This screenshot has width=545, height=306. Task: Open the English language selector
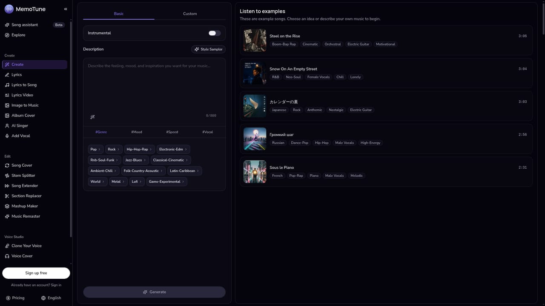coord(51,298)
